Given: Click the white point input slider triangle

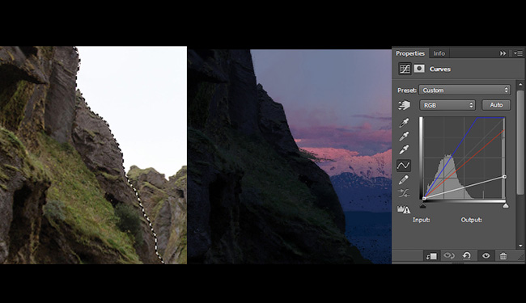Looking at the screenshot, I should pos(505,205).
